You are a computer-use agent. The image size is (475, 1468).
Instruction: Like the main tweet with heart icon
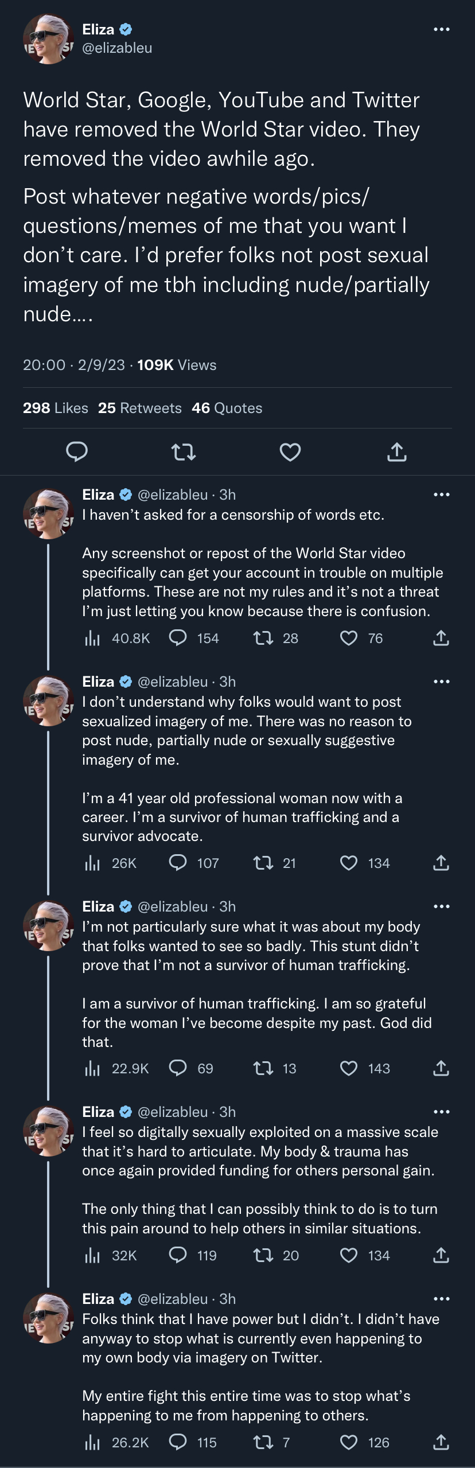coord(290,452)
